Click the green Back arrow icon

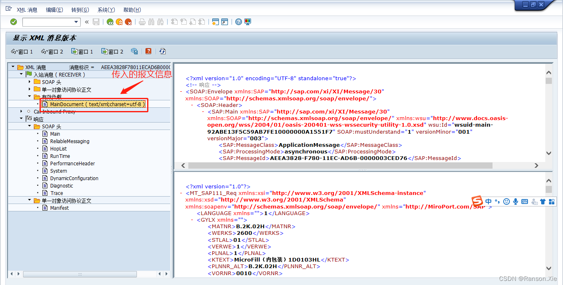coord(110,22)
